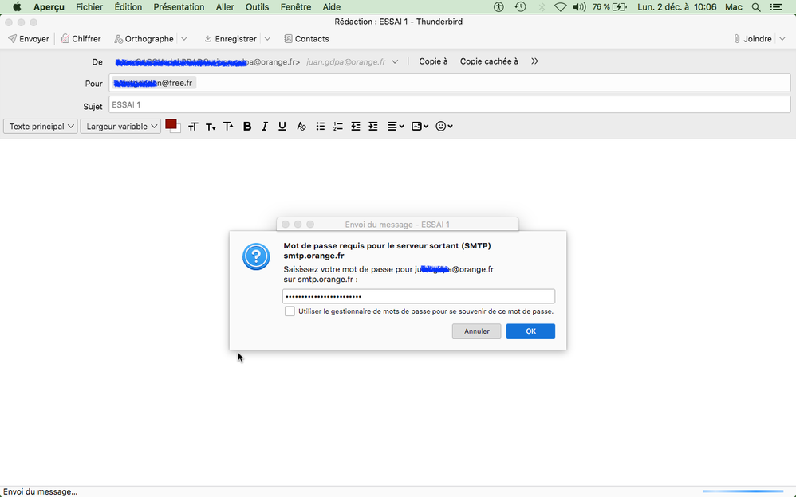
Task: Open the text alignment dropdown
Action: click(x=396, y=127)
